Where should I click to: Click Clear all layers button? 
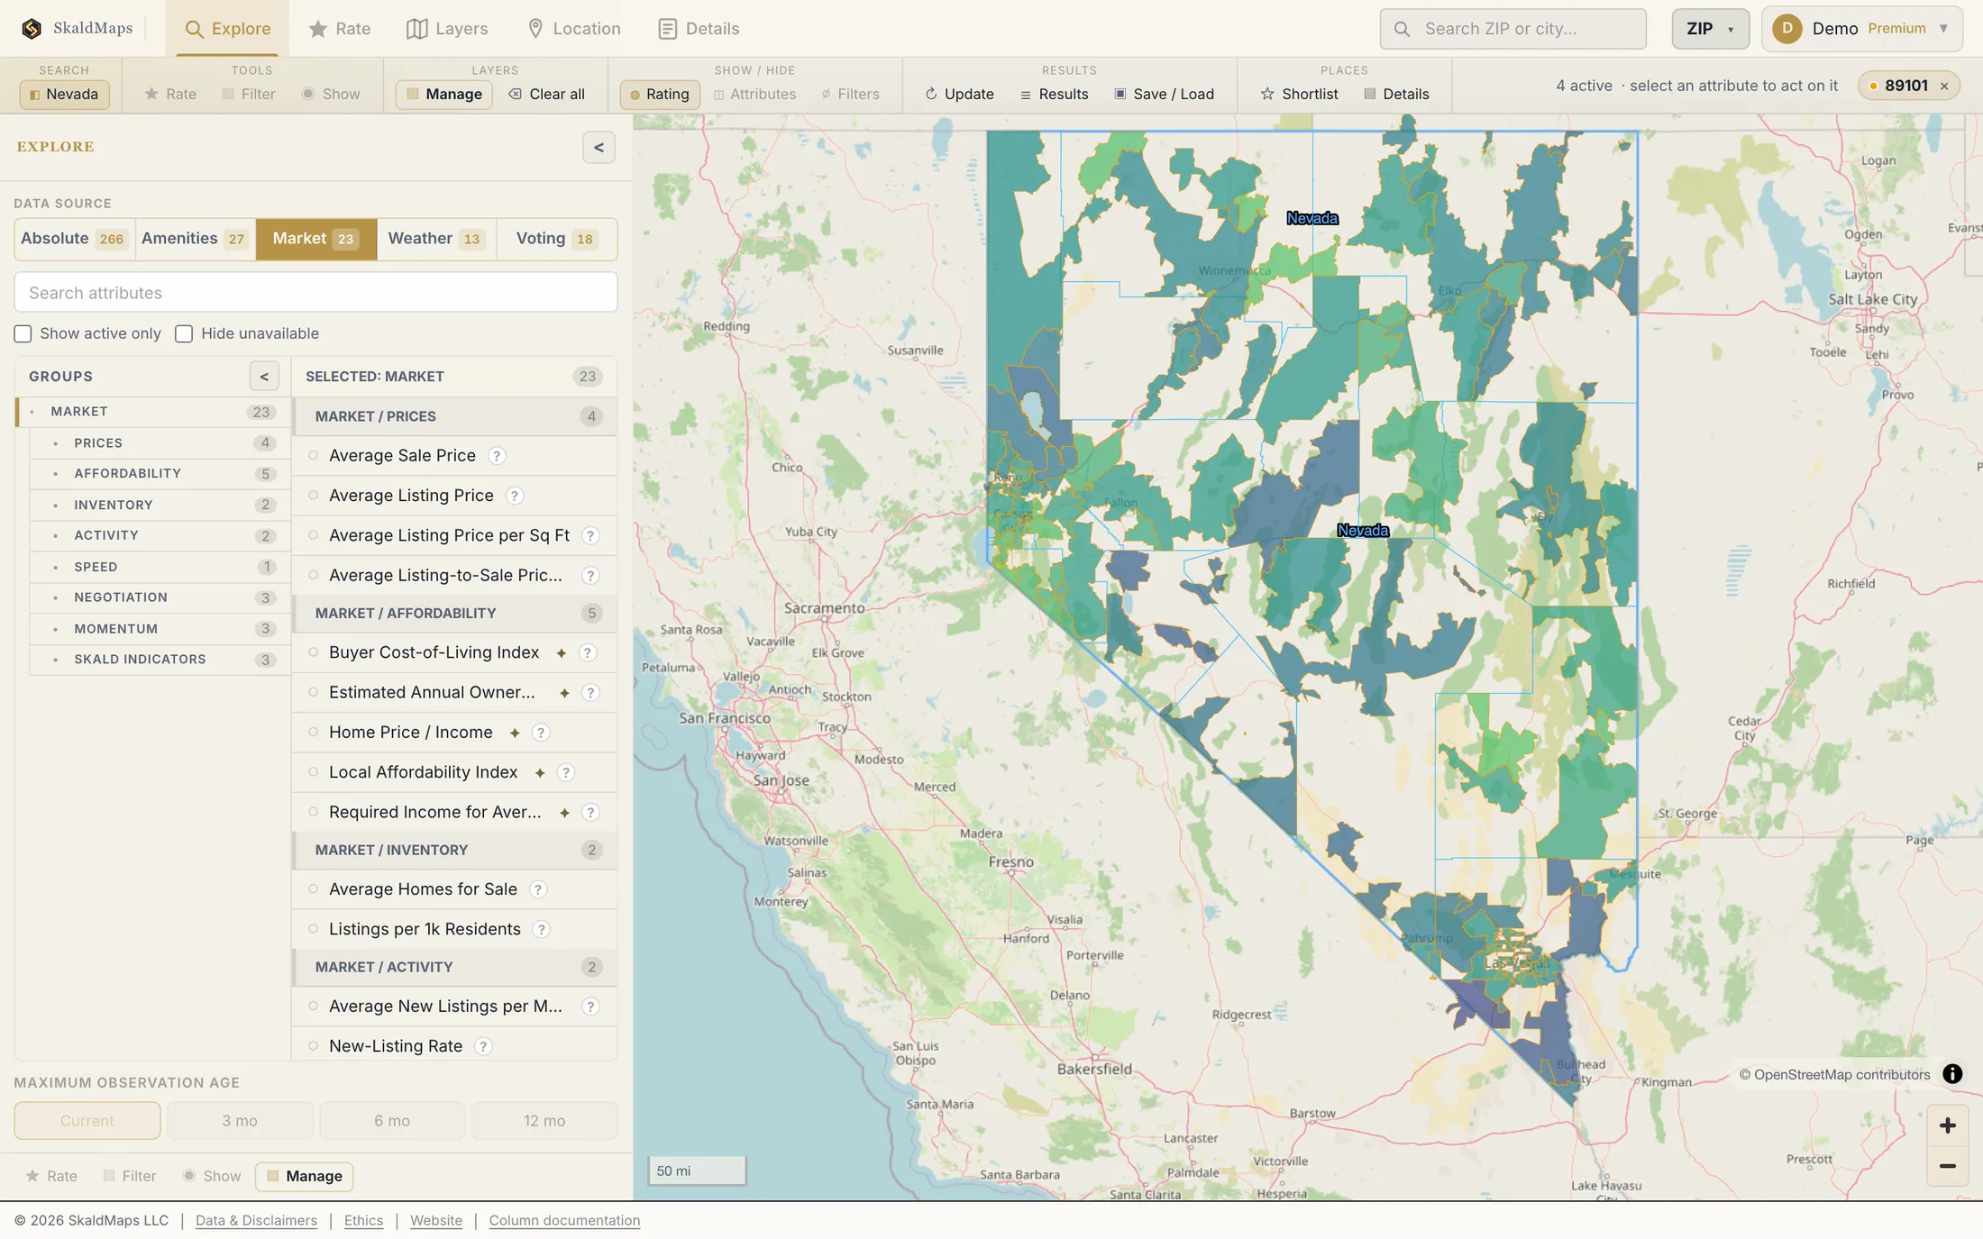point(546,94)
